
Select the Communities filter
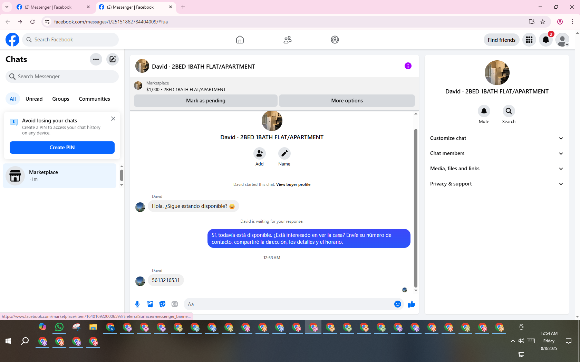click(95, 99)
